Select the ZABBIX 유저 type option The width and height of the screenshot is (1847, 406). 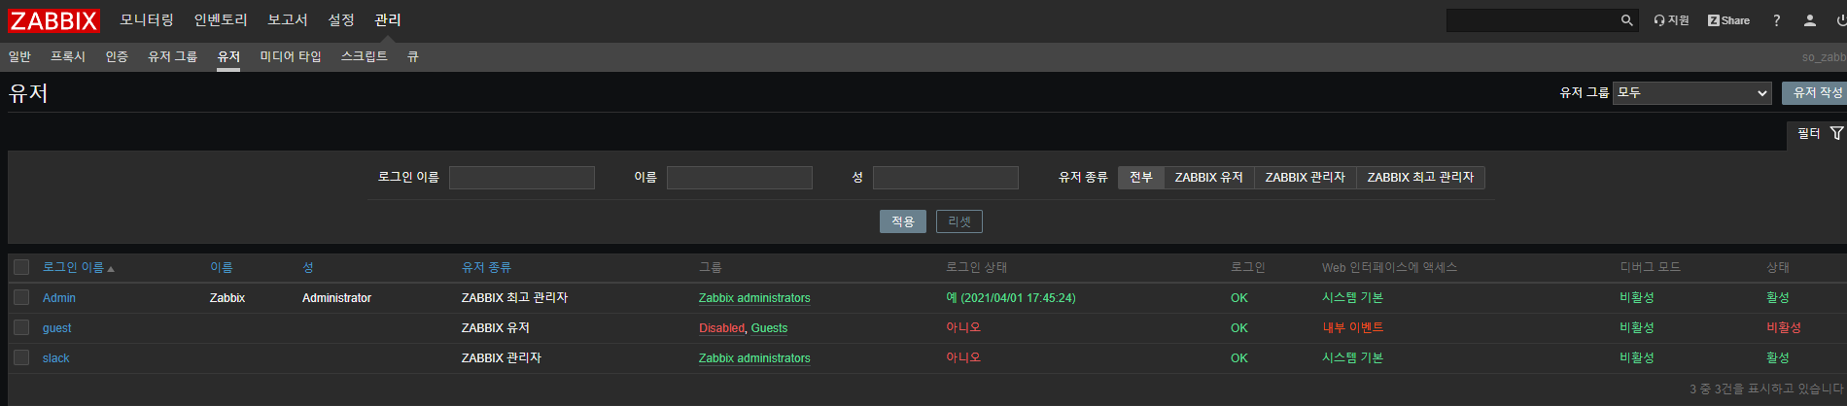pos(1209,178)
